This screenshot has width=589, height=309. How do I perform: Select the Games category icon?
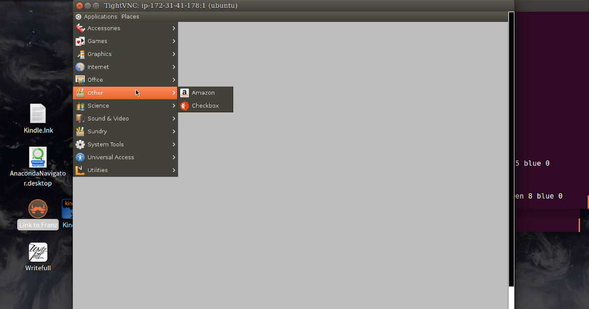point(80,41)
